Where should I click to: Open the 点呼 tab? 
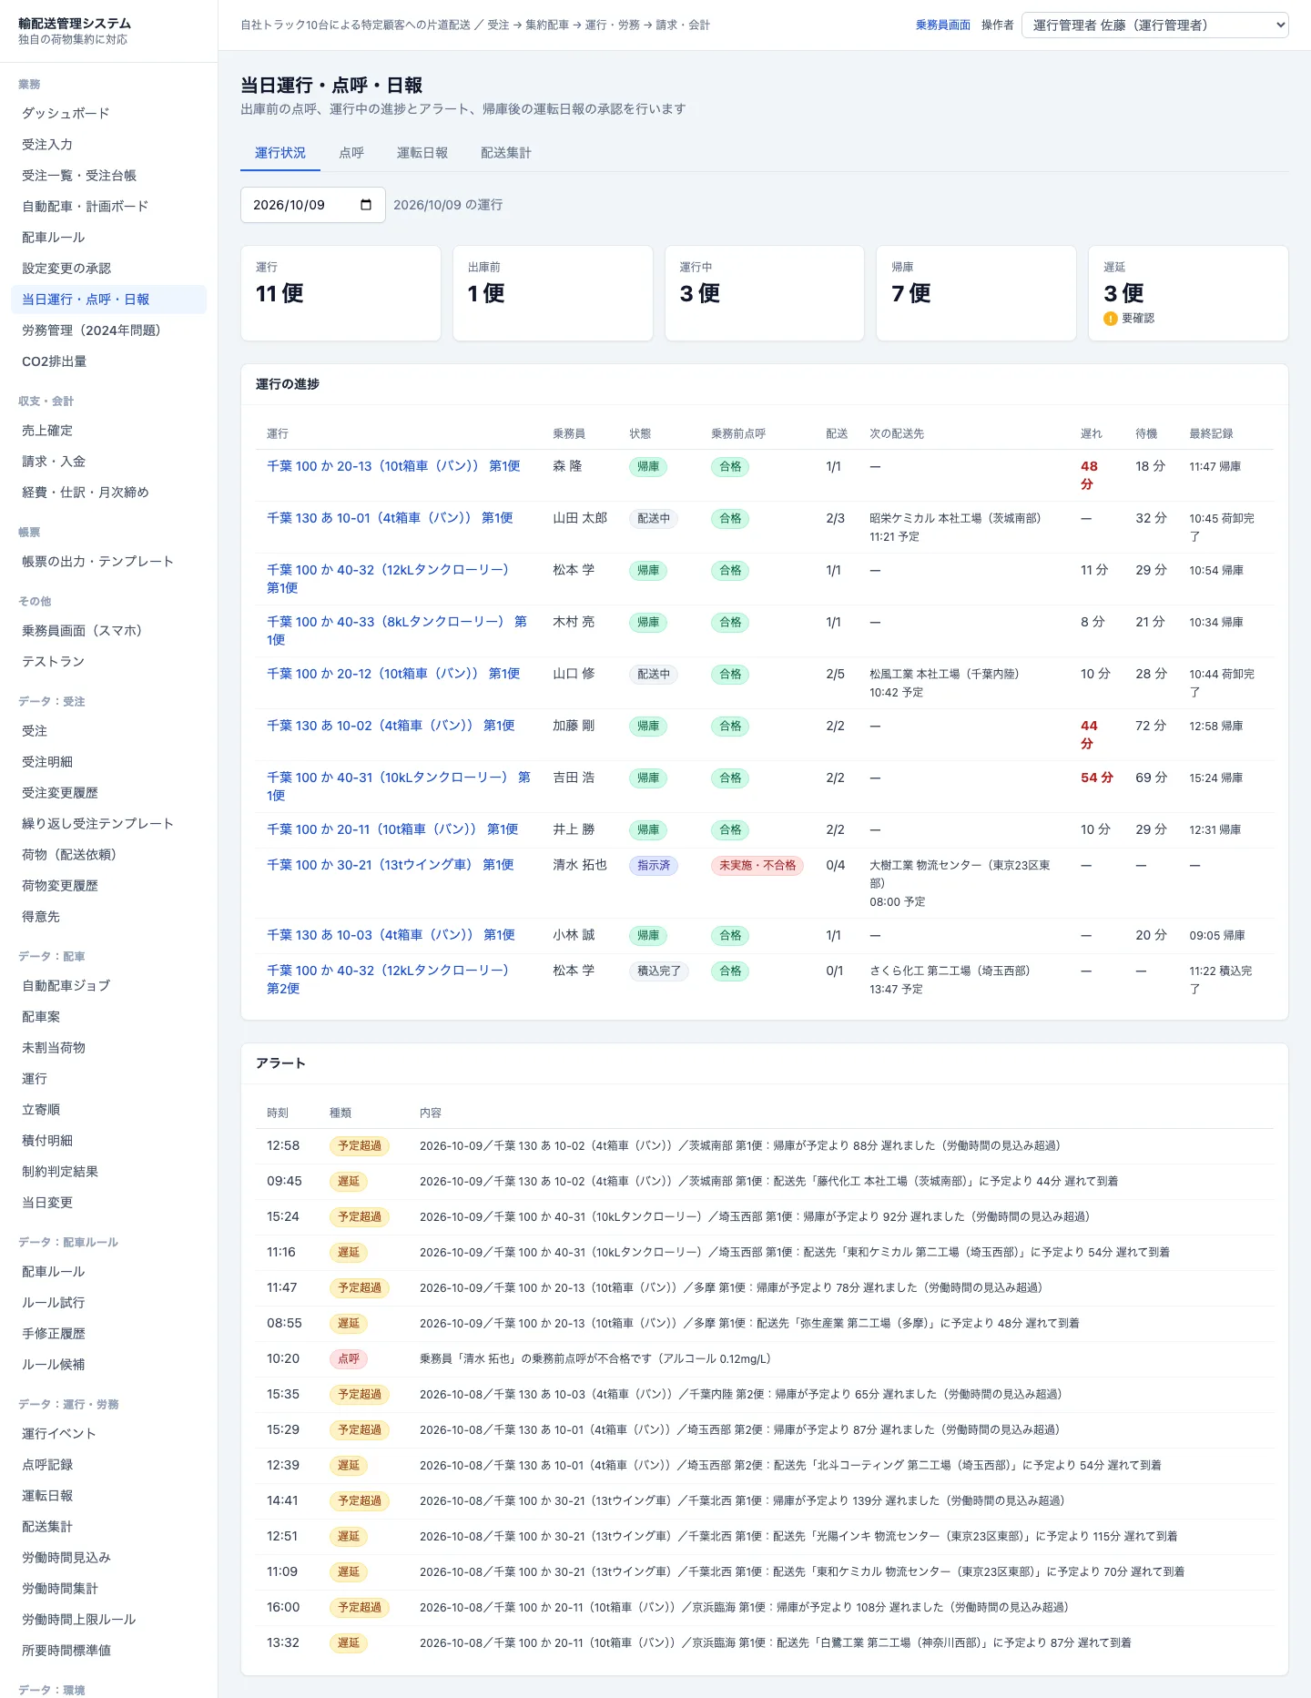coord(351,153)
